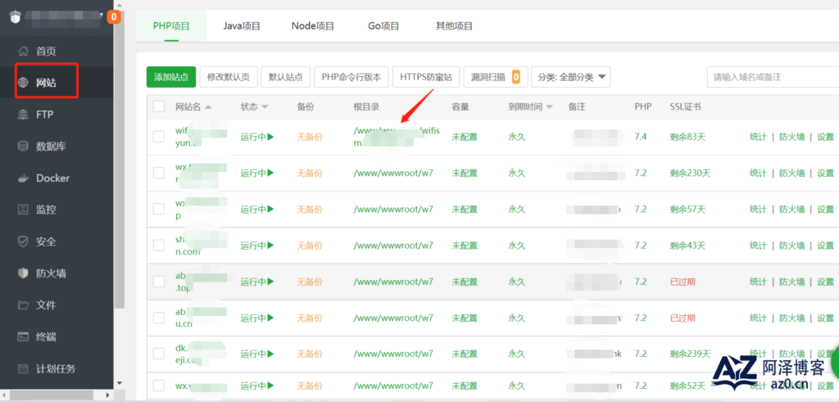Click the shield check icon beside 安全
Screen dimensions: 839x402
pyautogui.click(x=23, y=242)
